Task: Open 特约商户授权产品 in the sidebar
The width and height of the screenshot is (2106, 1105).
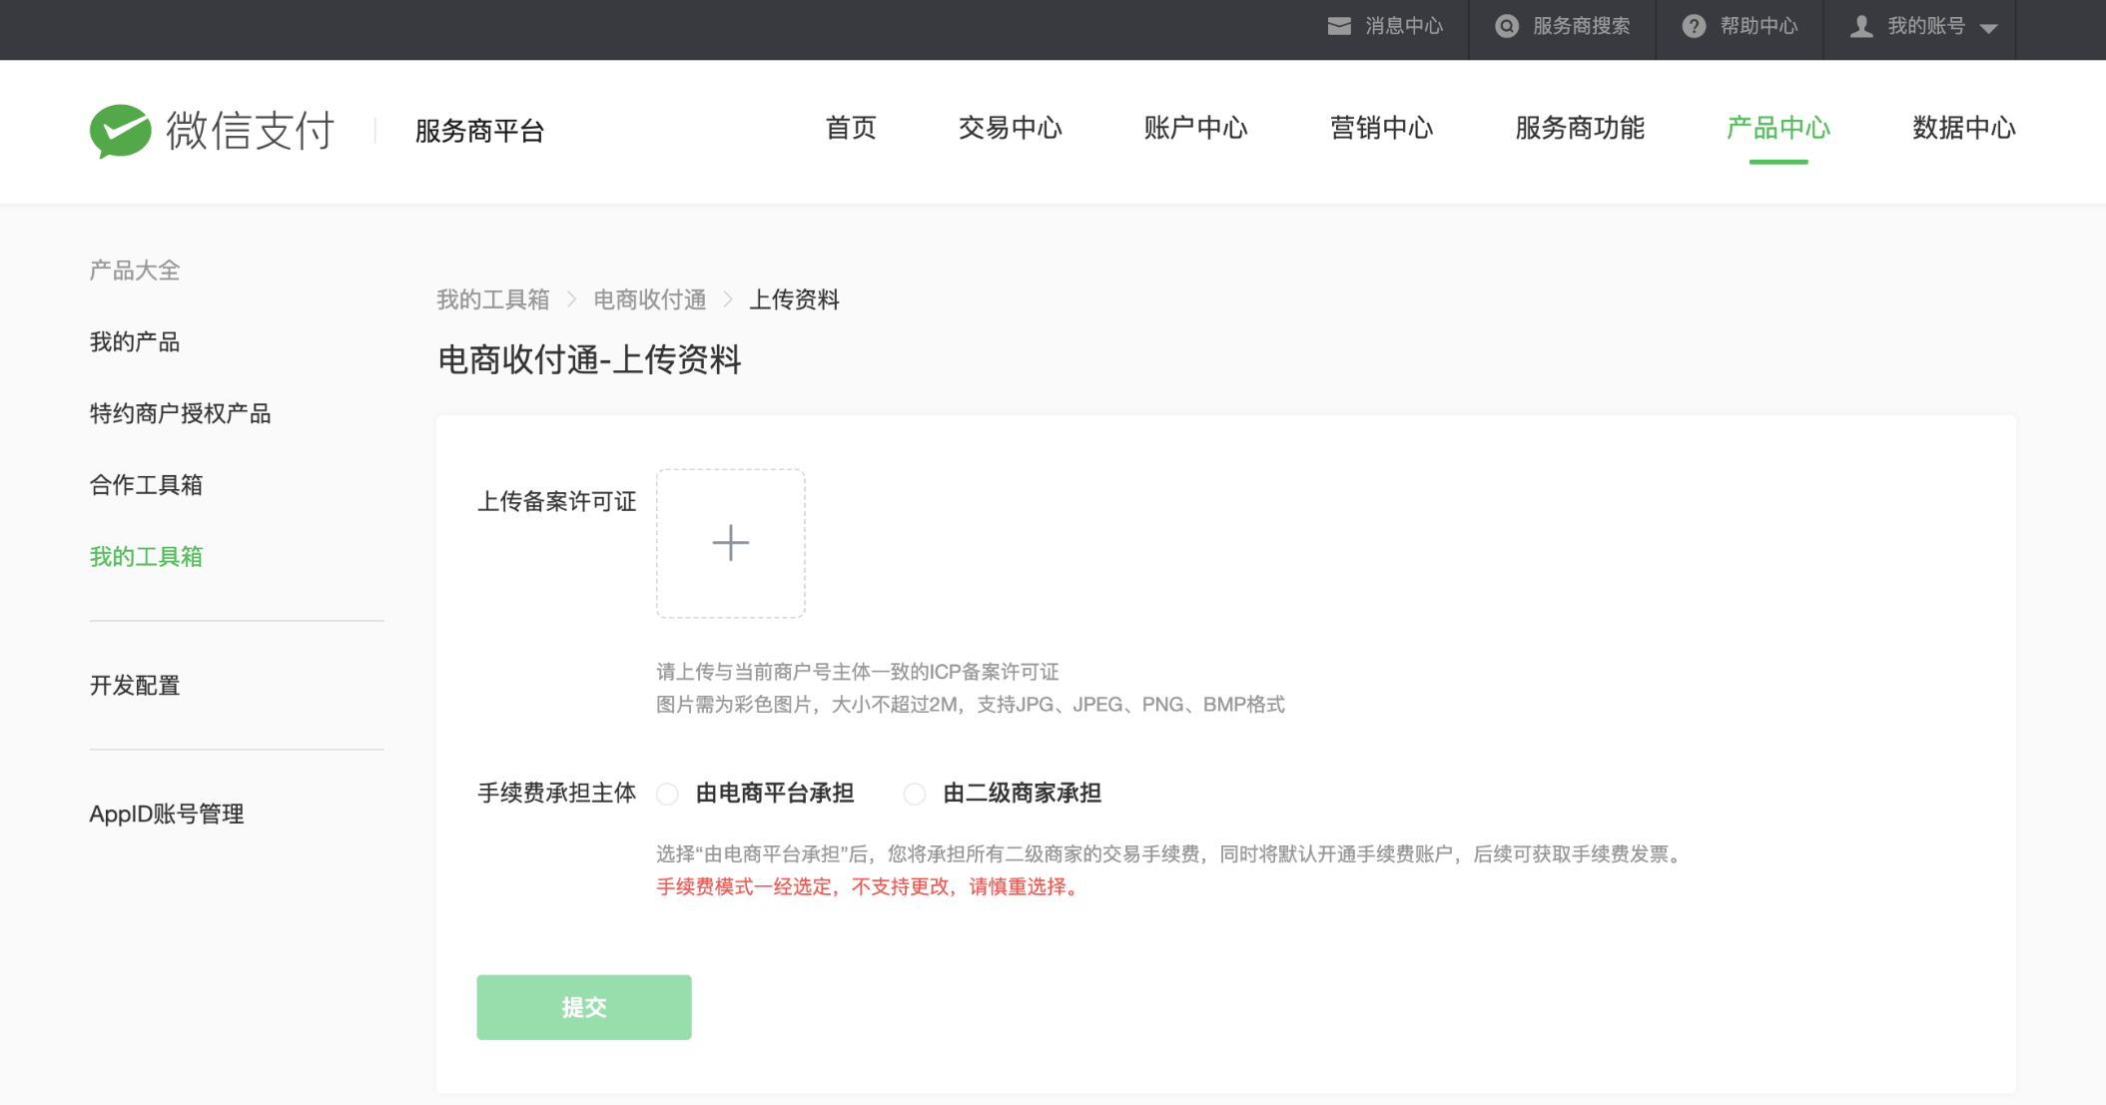Action: coord(180,413)
